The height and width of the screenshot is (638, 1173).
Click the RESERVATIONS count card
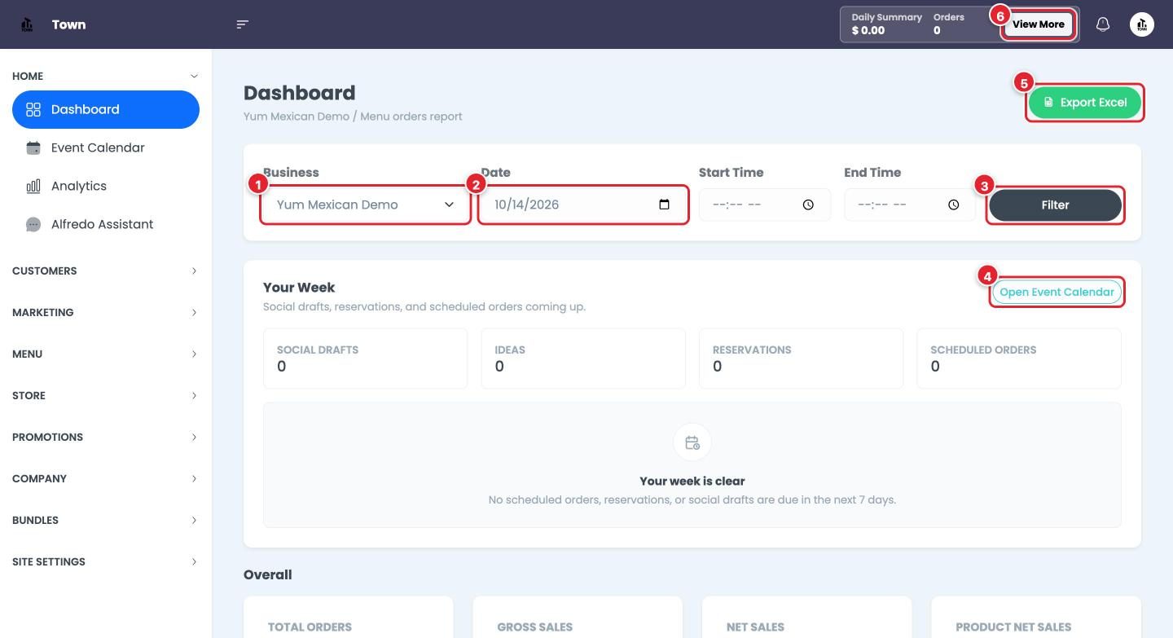coord(802,359)
